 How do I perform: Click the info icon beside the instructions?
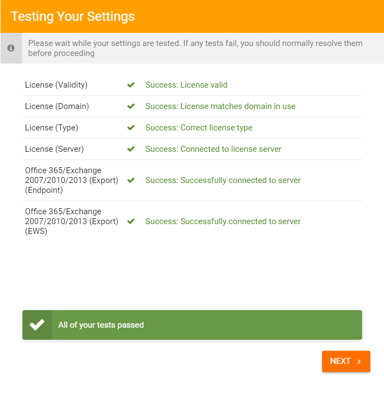[x=11, y=48]
